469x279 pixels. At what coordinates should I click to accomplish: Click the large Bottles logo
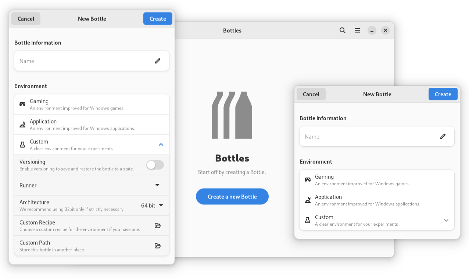click(x=232, y=115)
